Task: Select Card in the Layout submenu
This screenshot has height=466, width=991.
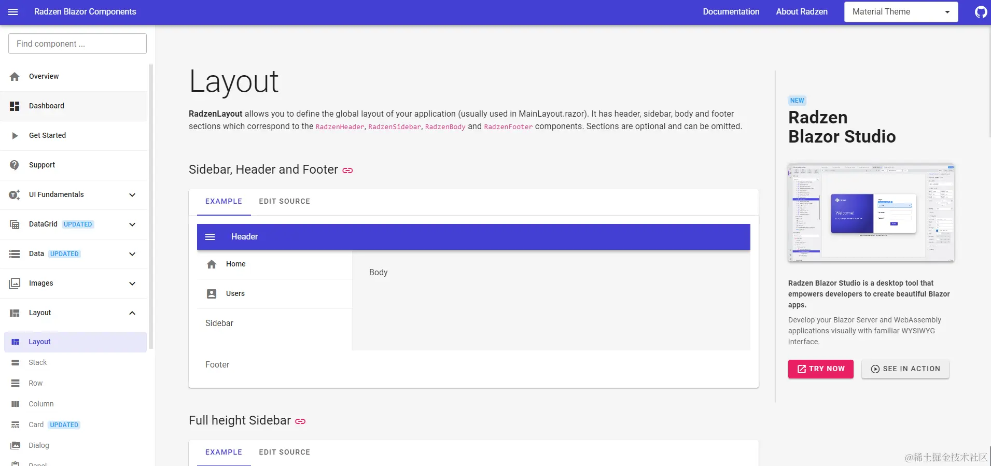Action: (x=75, y=425)
